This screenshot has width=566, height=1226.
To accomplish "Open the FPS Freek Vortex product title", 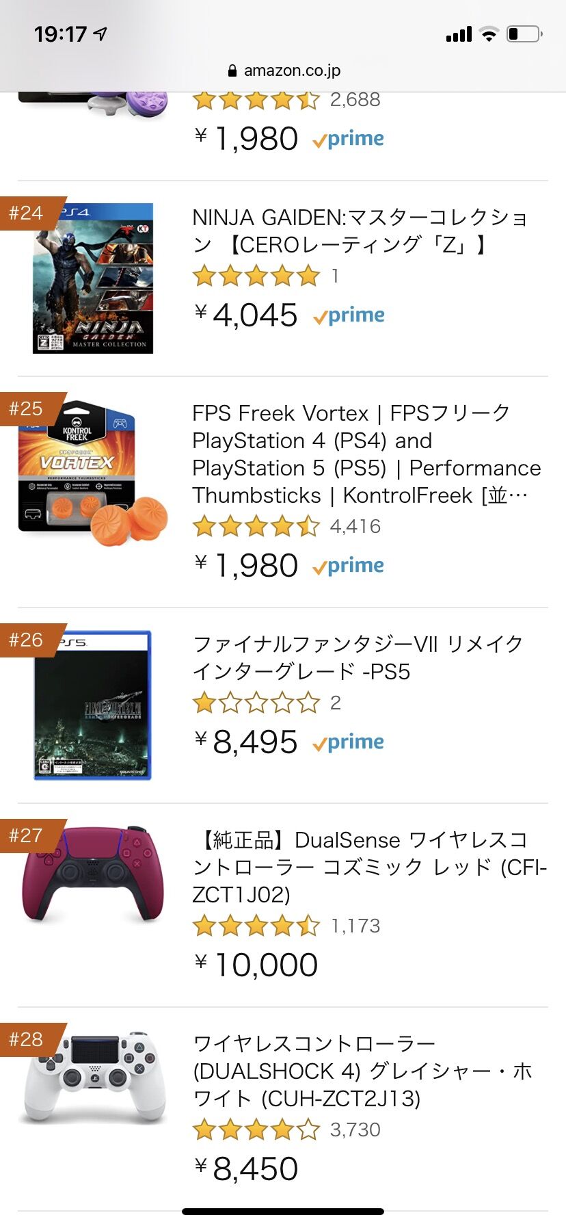I will (366, 454).
